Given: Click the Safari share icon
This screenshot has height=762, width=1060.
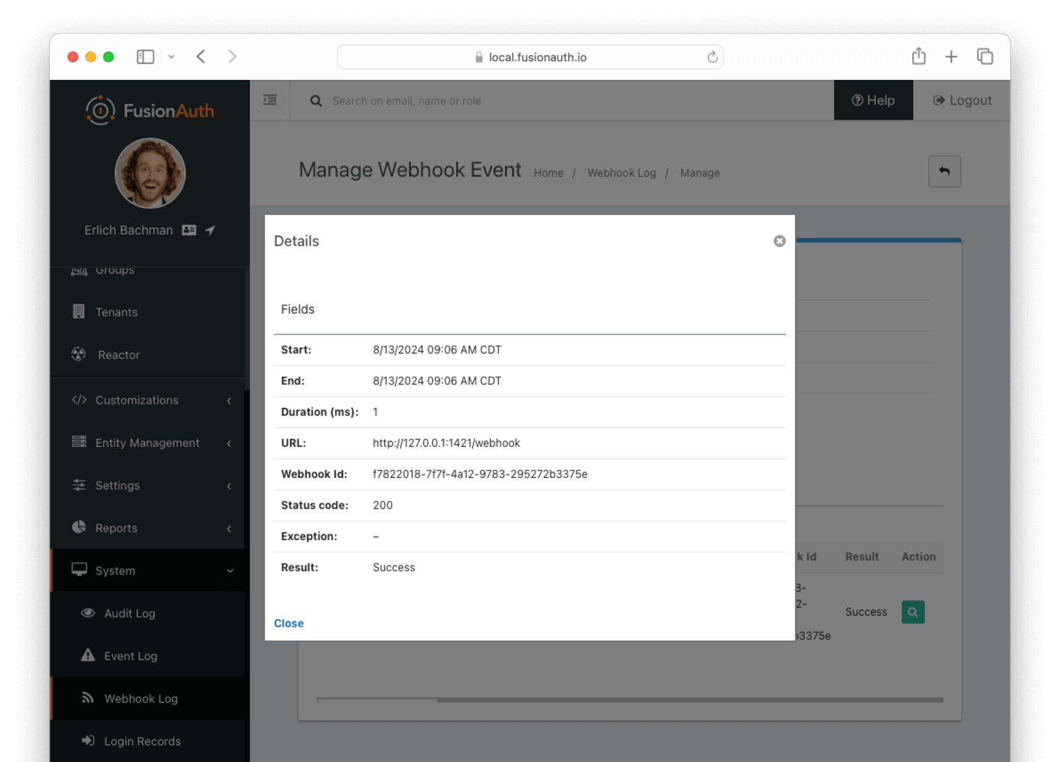Looking at the screenshot, I should click(918, 56).
